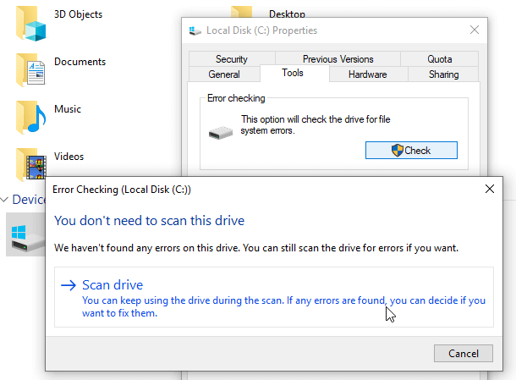
Task: Cancel the Error Checking dialog
Action: (464, 353)
